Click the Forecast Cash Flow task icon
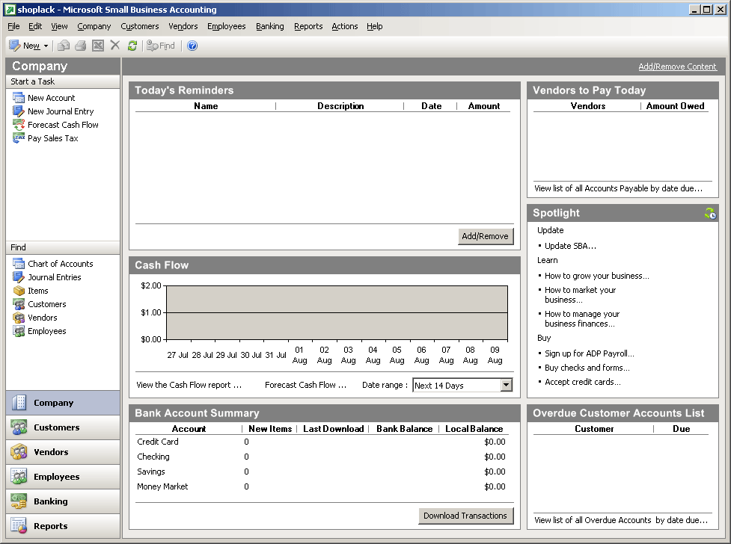 [x=19, y=125]
